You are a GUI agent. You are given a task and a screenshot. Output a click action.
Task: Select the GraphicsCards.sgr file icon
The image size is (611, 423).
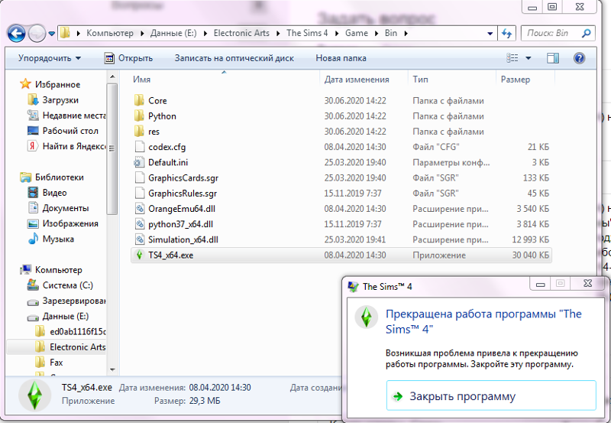(x=140, y=177)
